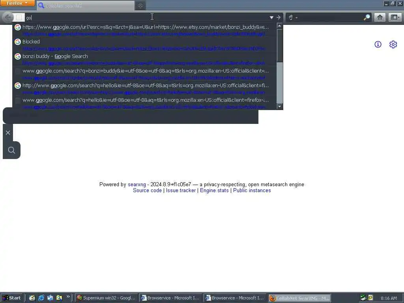
Task: Select 'bonzi buddy - Google Search' suggestion
Action: point(144,60)
